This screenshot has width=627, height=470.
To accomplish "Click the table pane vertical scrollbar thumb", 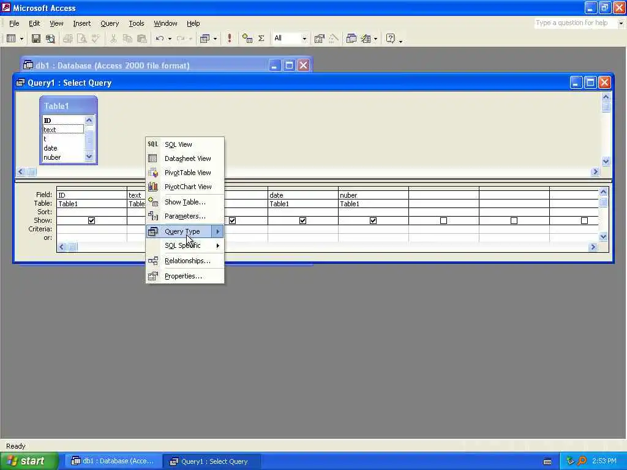I will point(606,106).
